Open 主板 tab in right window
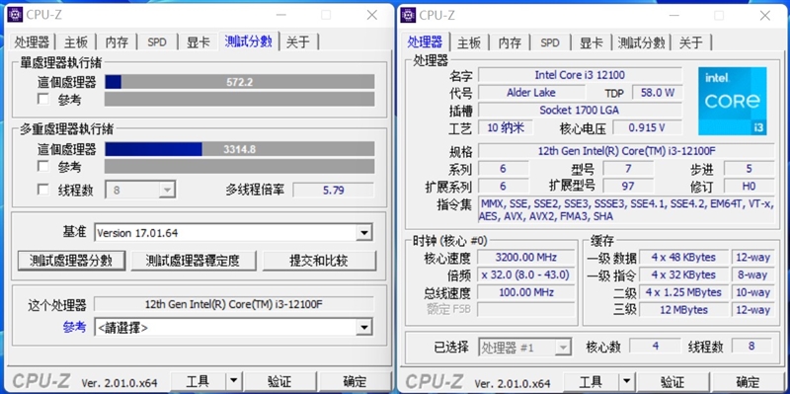This screenshot has height=394, width=790. pos(469,42)
